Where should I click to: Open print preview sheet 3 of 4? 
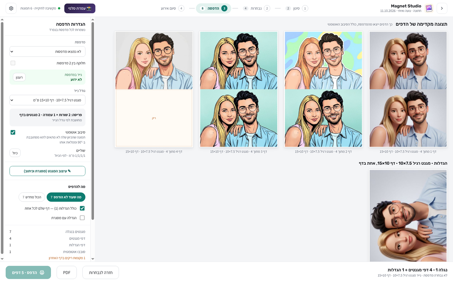pos(239,89)
